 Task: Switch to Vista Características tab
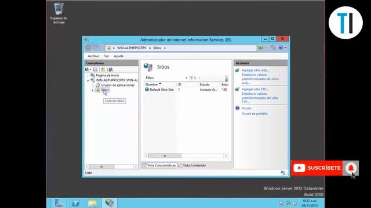pyautogui.click(x=159, y=165)
